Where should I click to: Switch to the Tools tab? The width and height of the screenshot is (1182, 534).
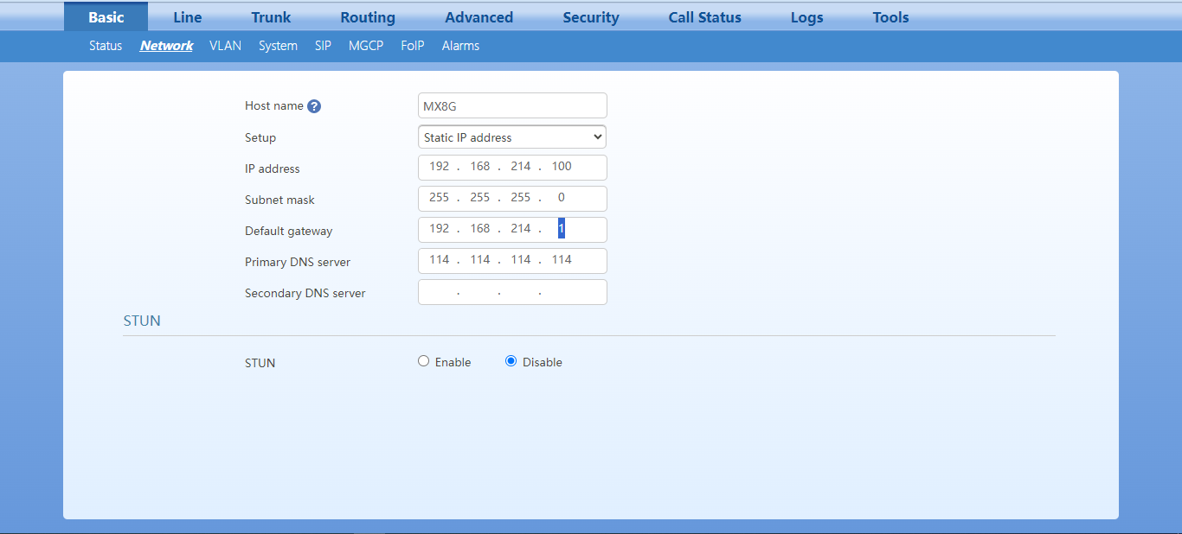point(890,17)
